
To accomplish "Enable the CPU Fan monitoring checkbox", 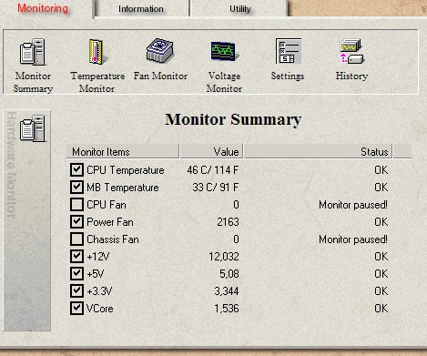I will pyautogui.click(x=76, y=204).
